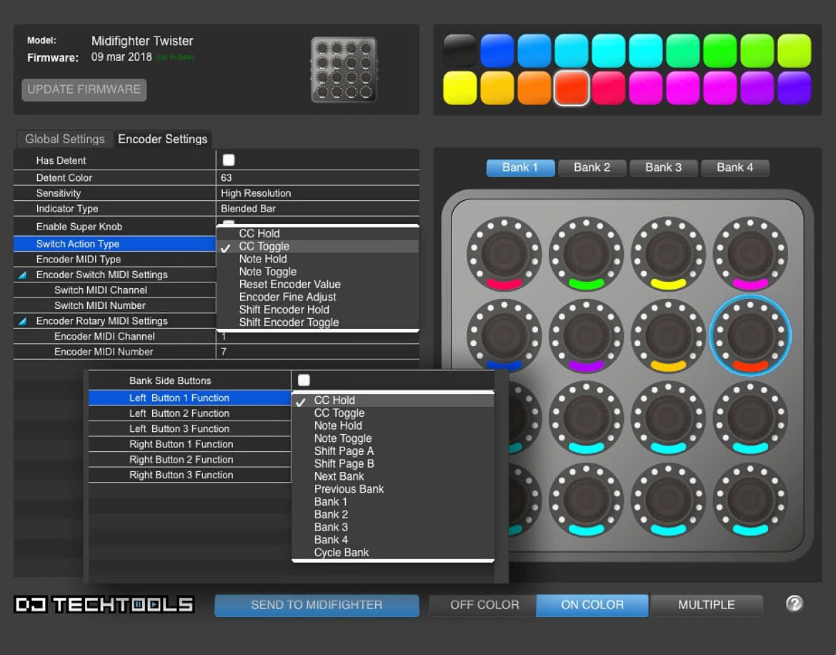836x655 pixels.
Task: Pick the orange color swatch
Action: pos(534,88)
